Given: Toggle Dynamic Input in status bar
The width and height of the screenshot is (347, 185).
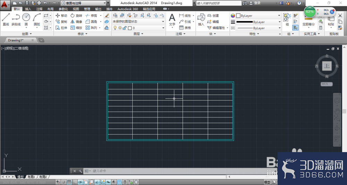Looking at the screenshot, I should [x=108, y=182].
